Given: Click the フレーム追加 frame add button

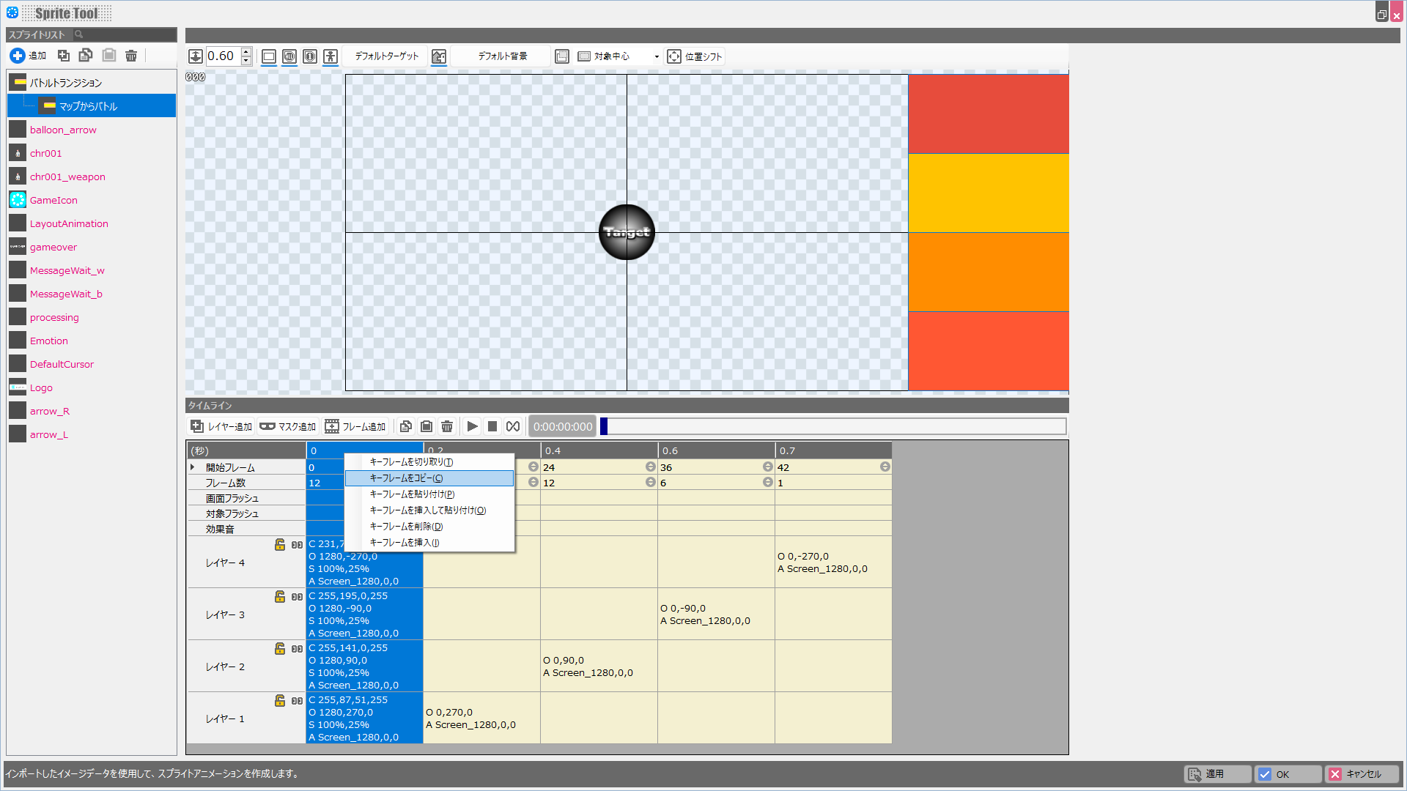Looking at the screenshot, I should point(355,426).
